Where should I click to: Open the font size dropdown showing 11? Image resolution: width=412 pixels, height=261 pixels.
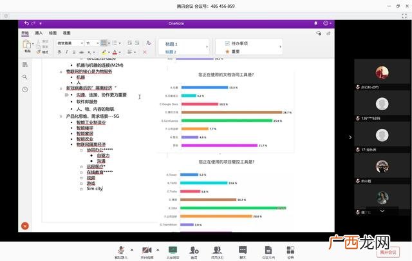92,43
